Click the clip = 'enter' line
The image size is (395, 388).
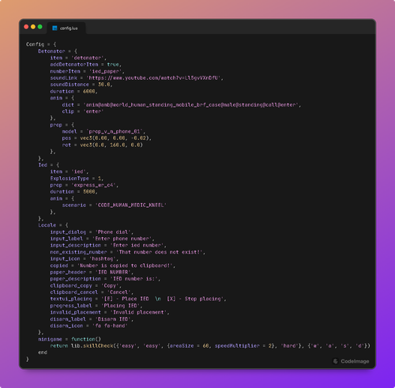pos(83,111)
